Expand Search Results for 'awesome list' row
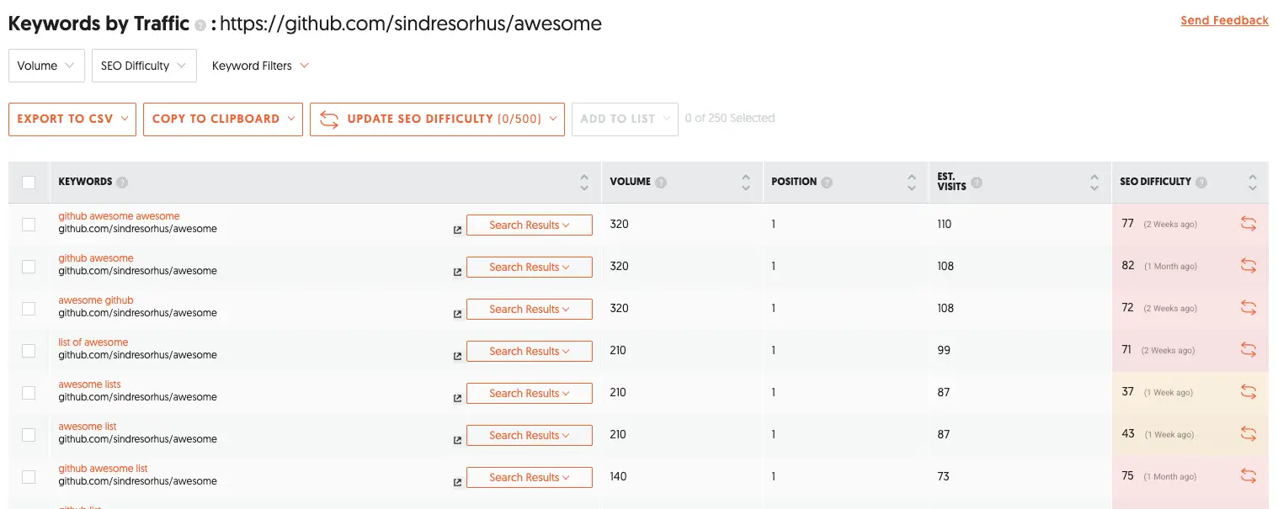The image size is (1278, 509). pos(530,435)
